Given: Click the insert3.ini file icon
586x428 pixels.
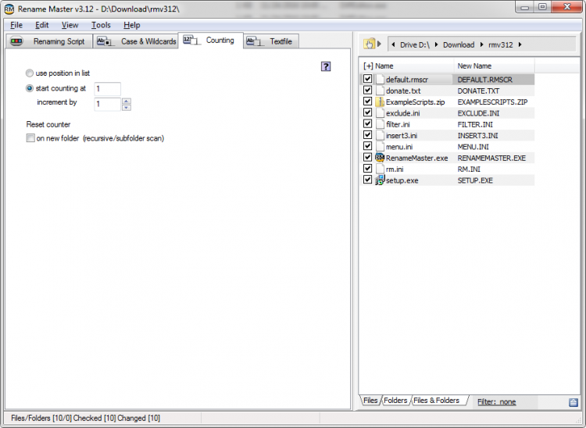Looking at the screenshot, I should [x=380, y=135].
